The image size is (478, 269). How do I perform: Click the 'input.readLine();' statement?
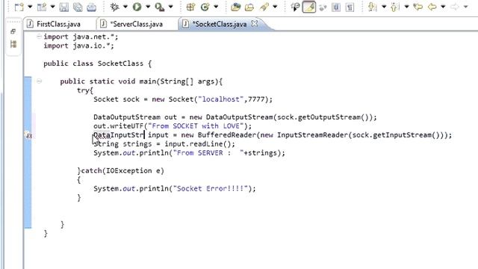pyautogui.click(x=200, y=144)
